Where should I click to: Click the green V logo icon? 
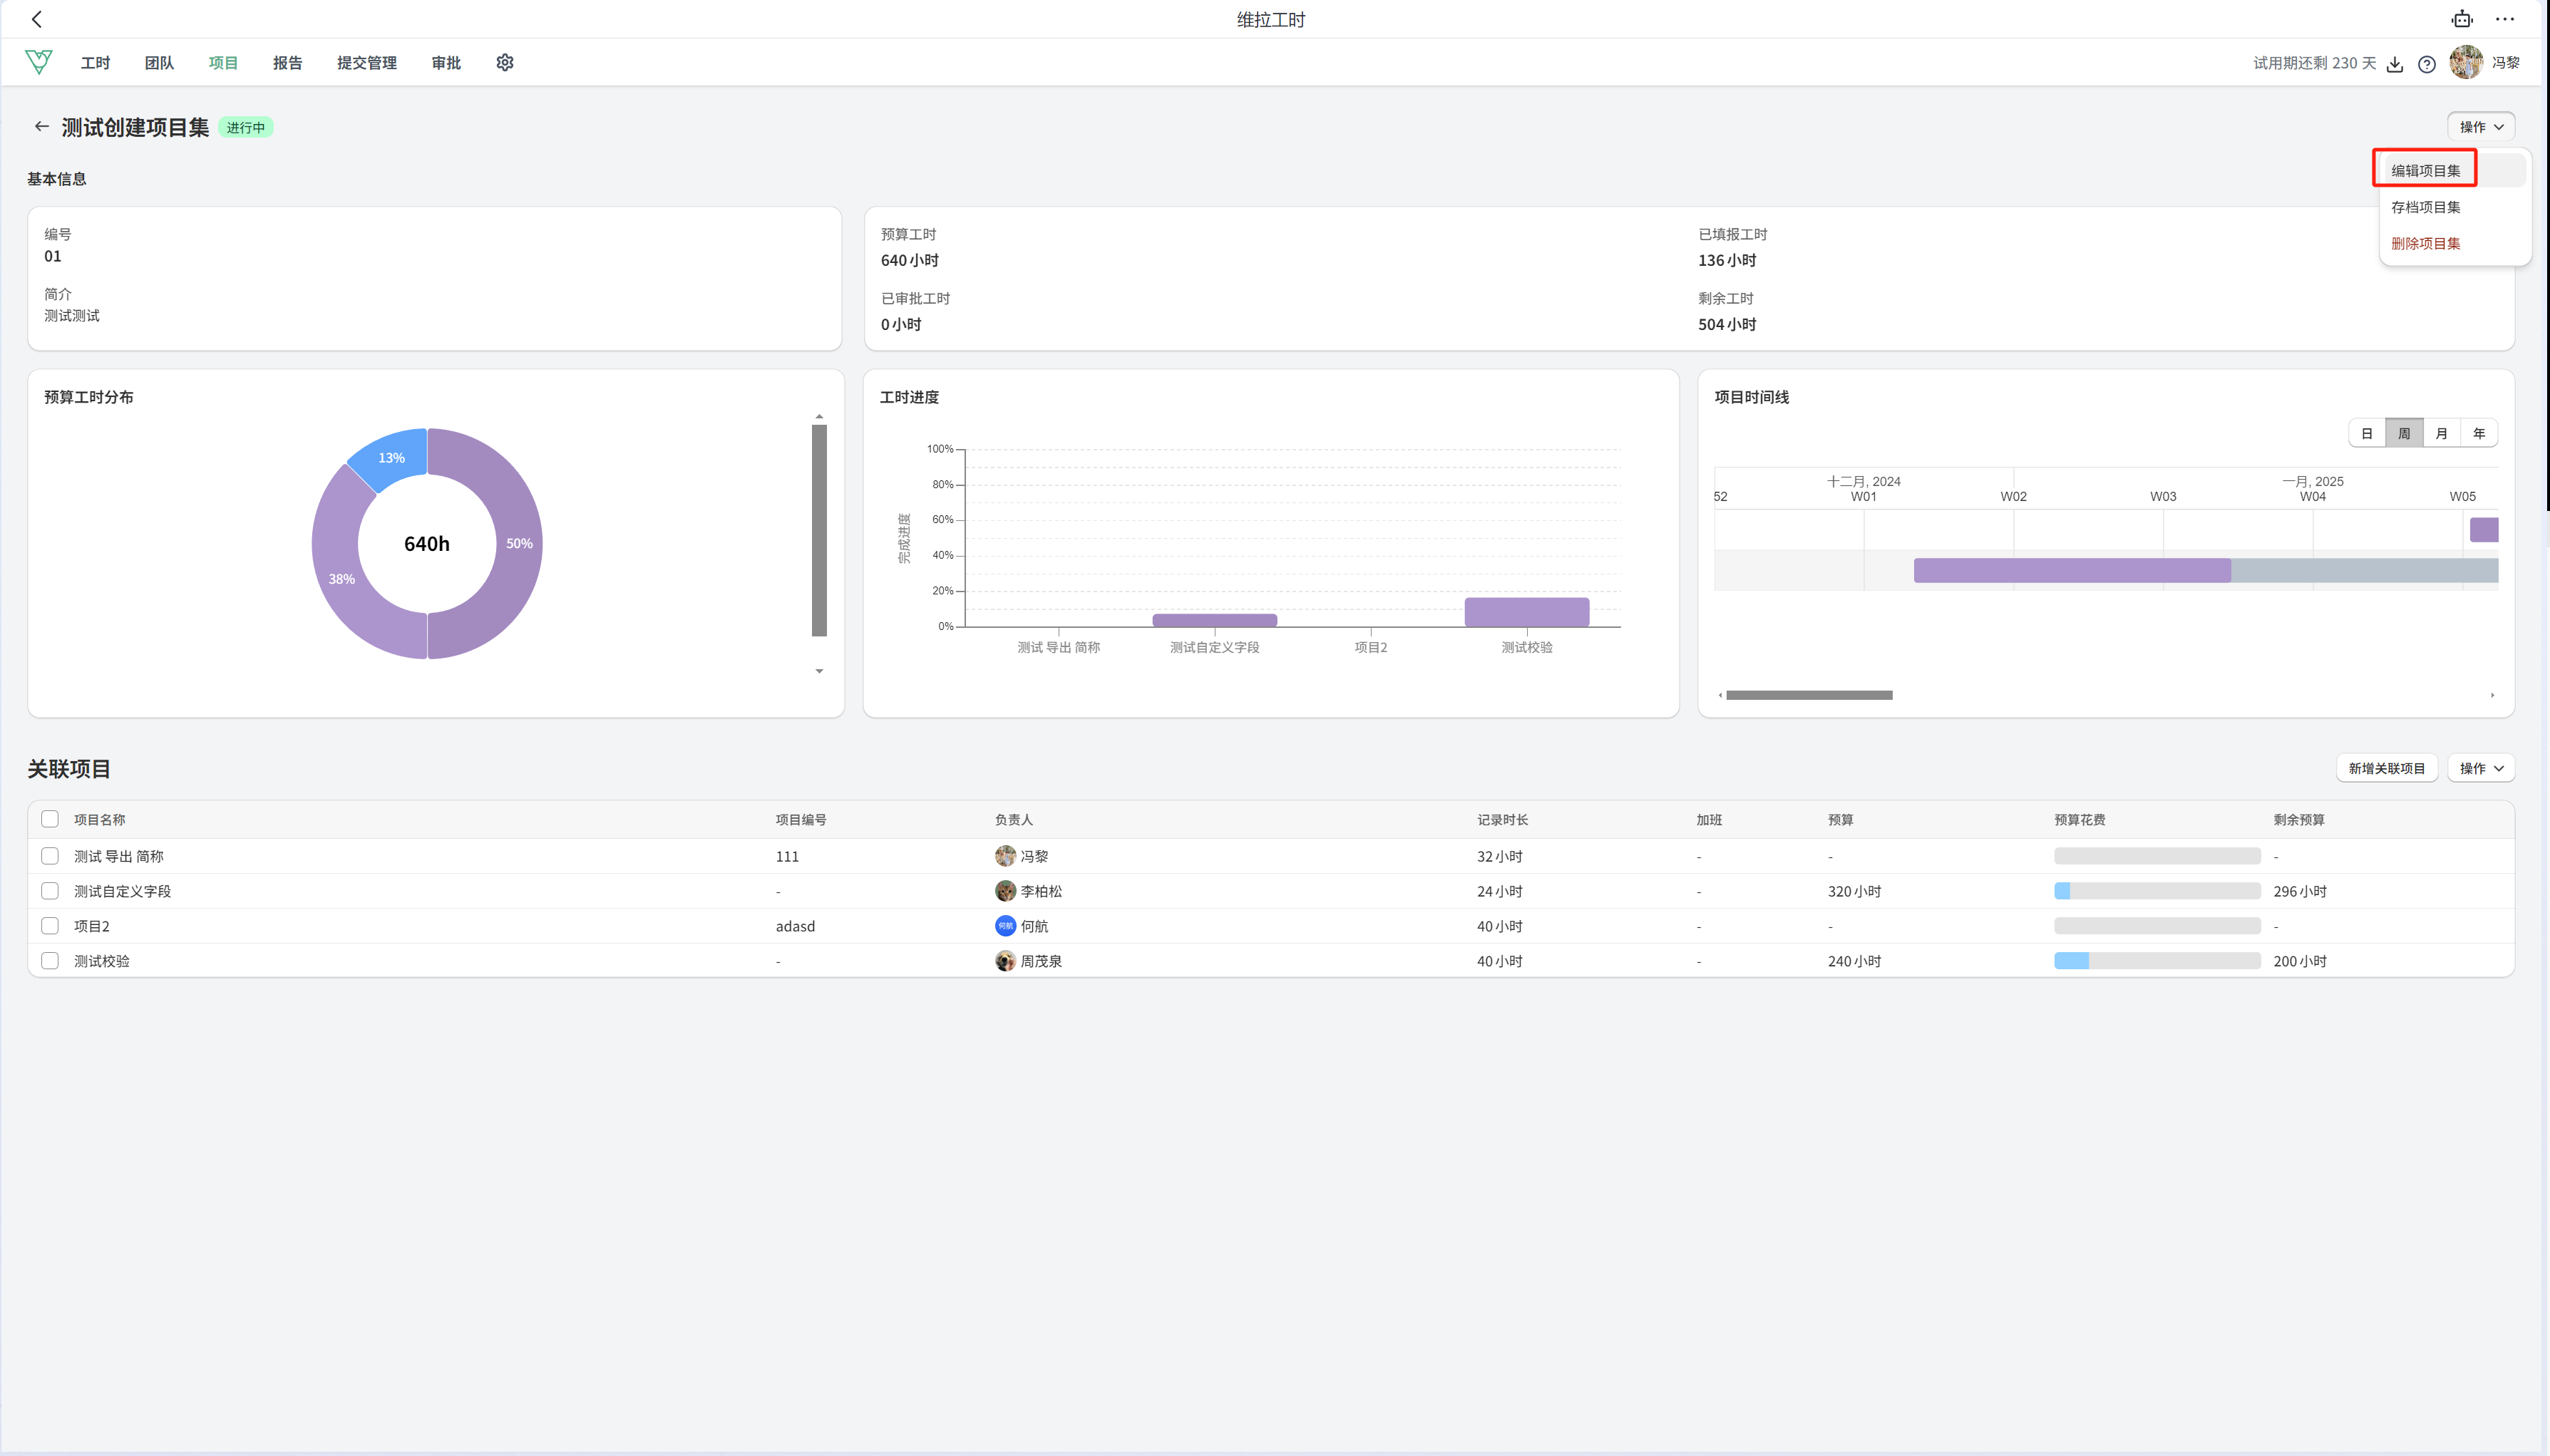[x=39, y=62]
